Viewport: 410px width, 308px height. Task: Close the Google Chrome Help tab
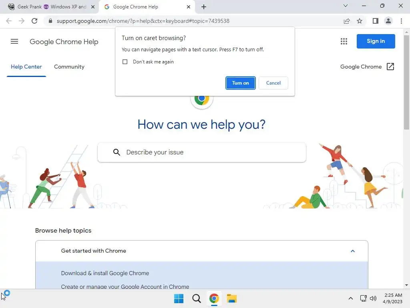(189, 7)
